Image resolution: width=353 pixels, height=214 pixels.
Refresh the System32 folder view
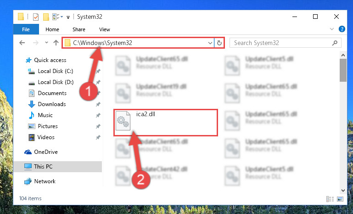pos(219,43)
